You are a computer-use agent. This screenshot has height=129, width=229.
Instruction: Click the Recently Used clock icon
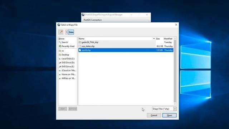60,46
